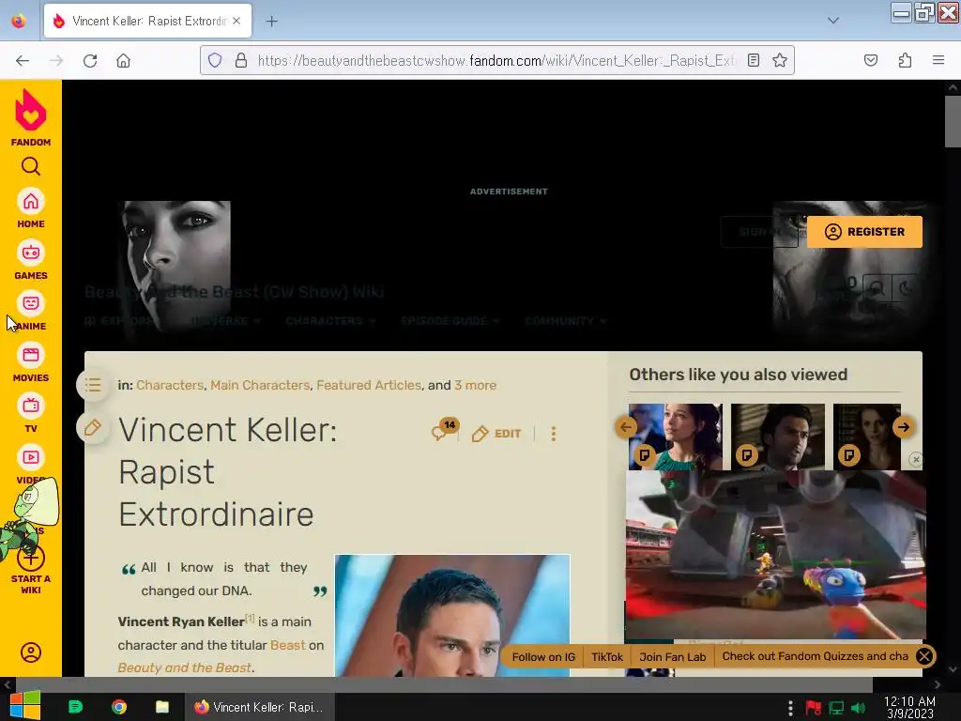Viewport: 961px width, 721px height.
Task: Open the ANIME section icon
Action: point(31,303)
